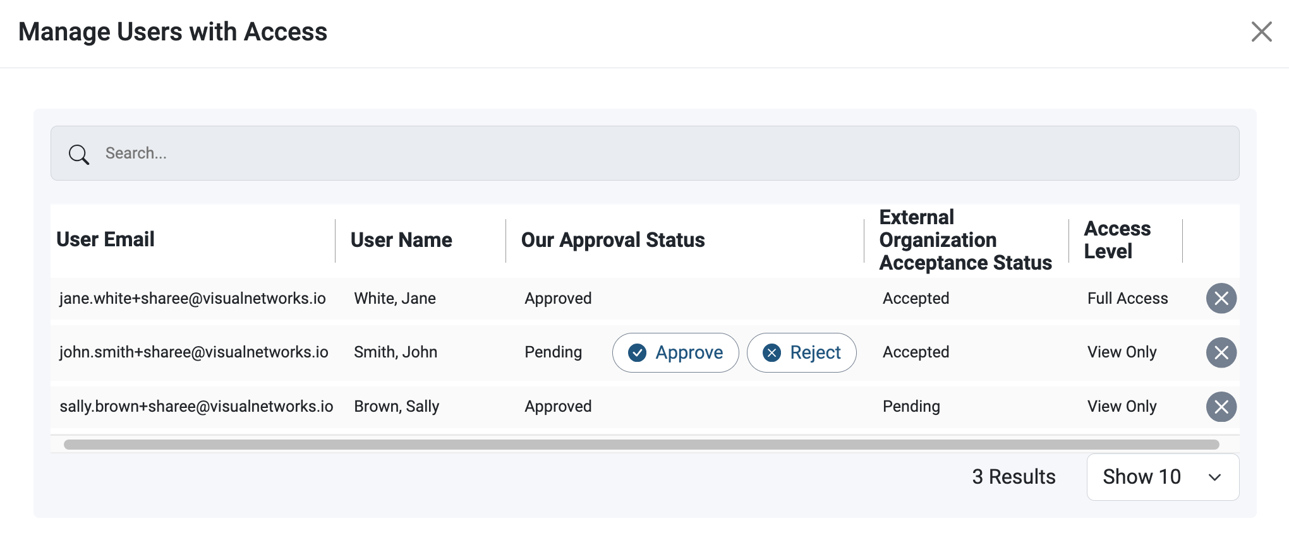
Task: Select sally.brown+sharee@visualnetworks.io email cell
Action: click(x=197, y=406)
